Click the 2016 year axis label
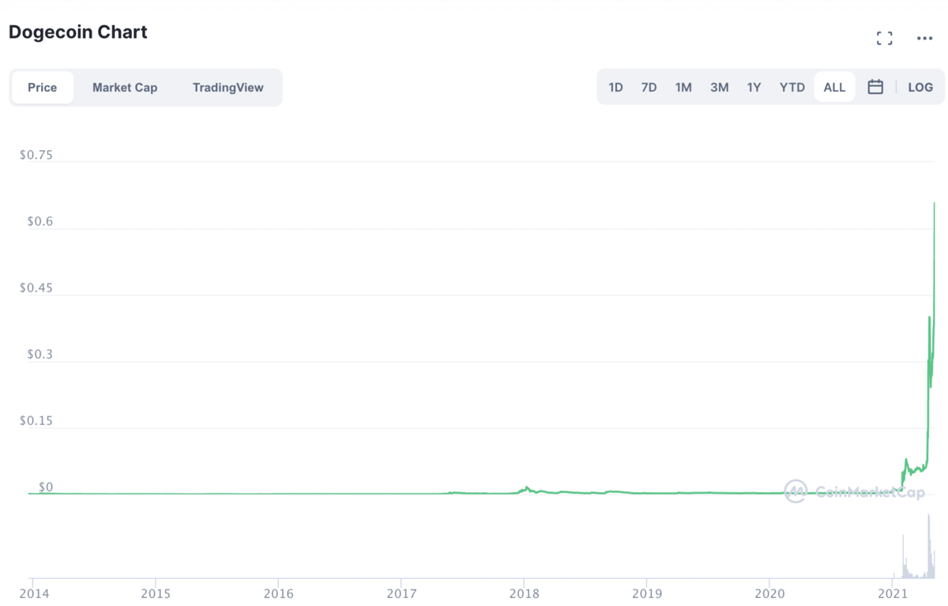The height and width of the screenshot is (606, 948). click(x=278, y=593)
